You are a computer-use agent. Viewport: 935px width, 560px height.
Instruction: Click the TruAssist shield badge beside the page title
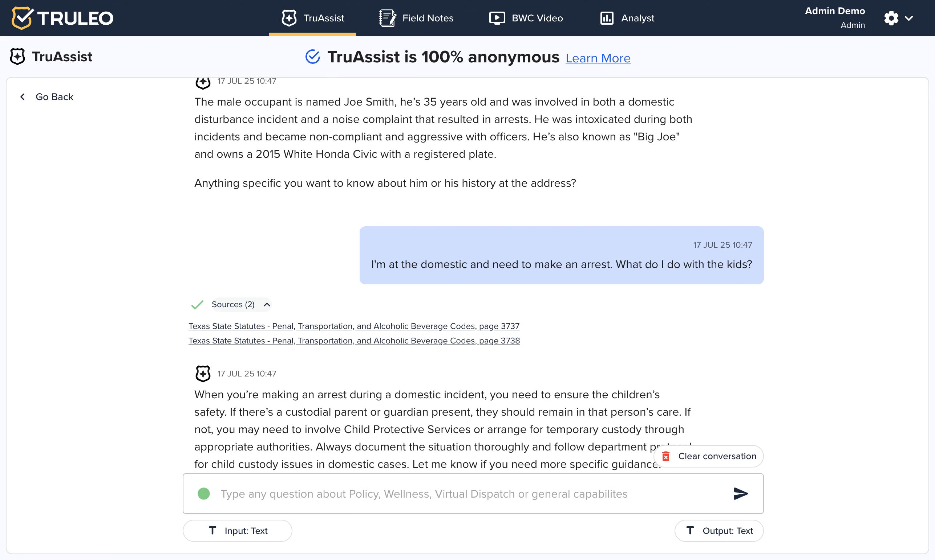pyautogui.click(x=17, y=57)
